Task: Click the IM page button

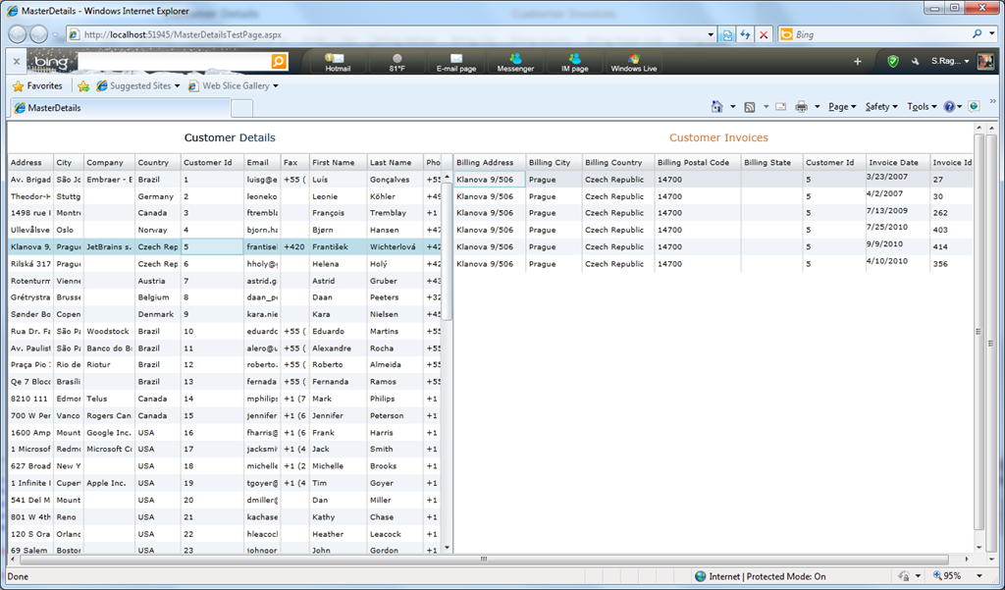Action: (x=575, y=62)
